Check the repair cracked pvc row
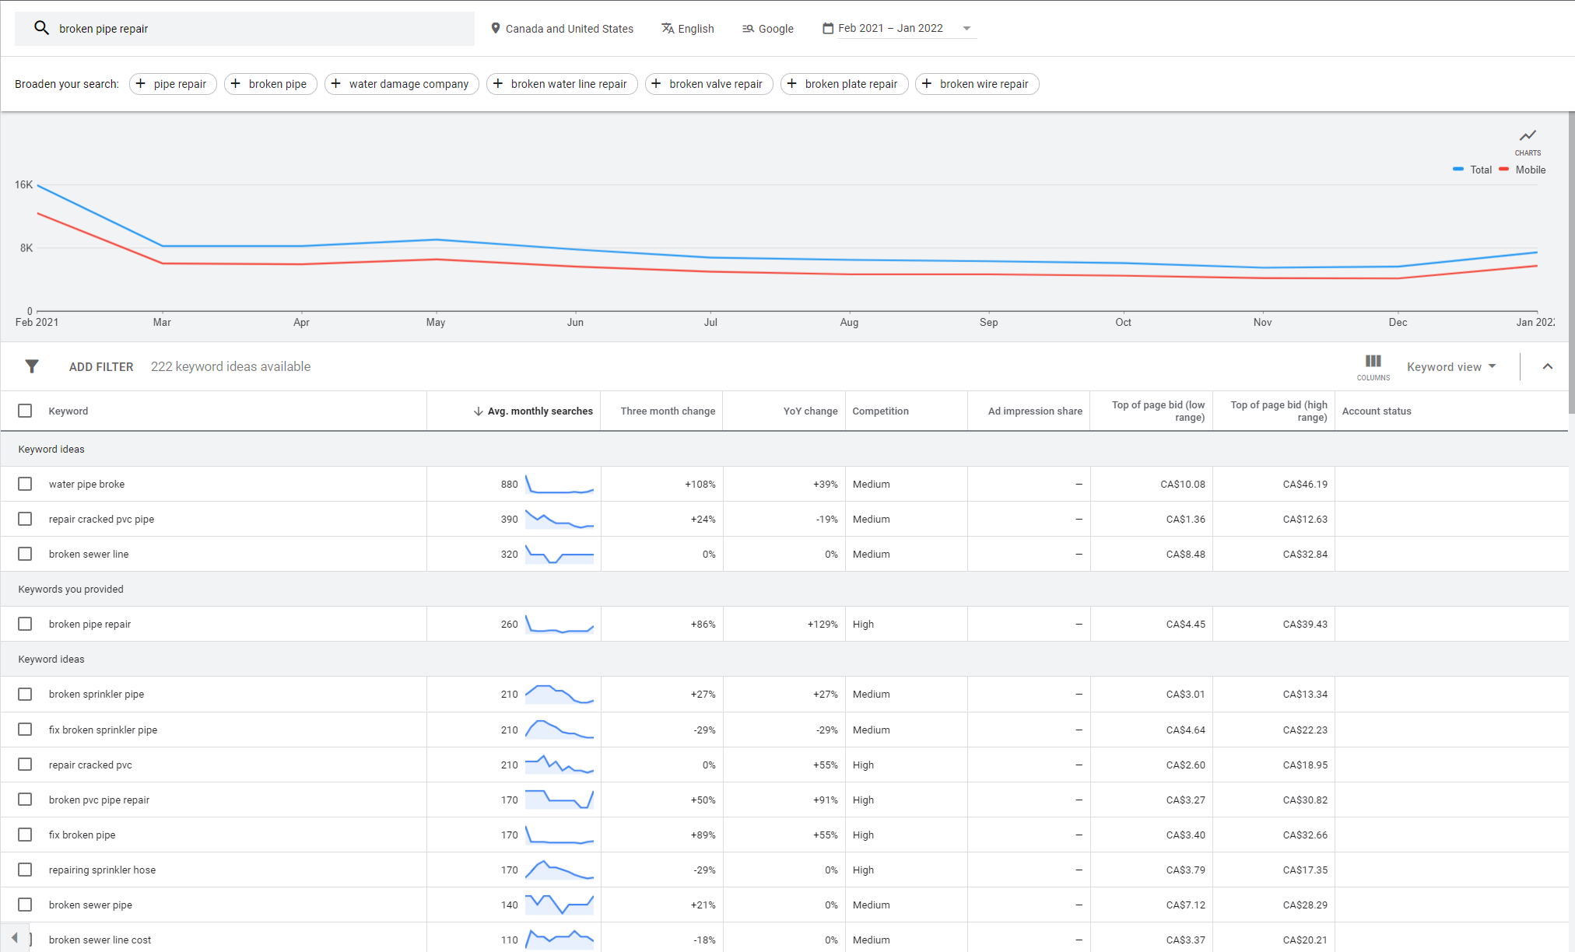The height and width of the screenshot is (952, 1575). (25, 765)
